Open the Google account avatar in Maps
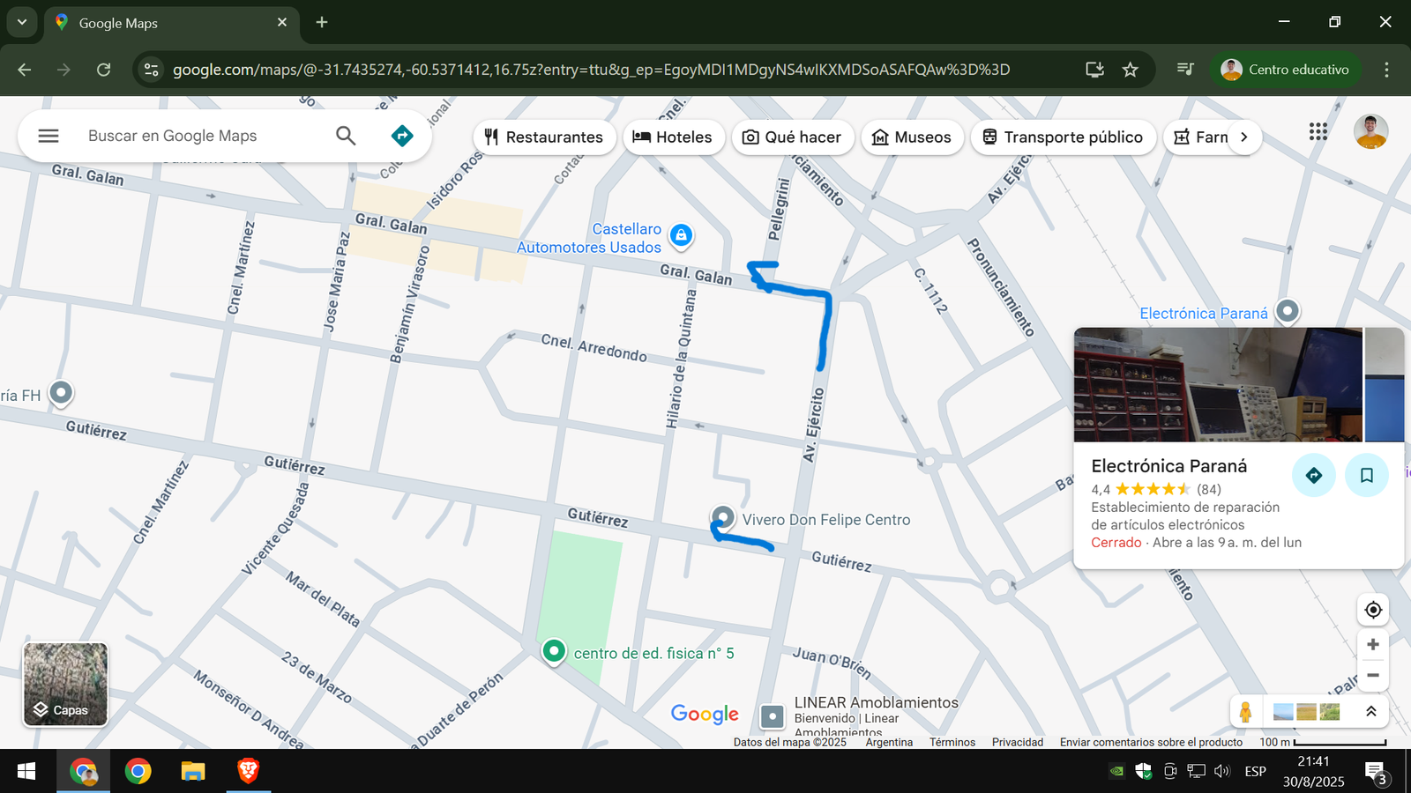 tap(1370, 132)
